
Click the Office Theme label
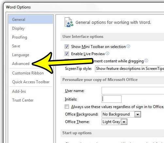point(77,122)
